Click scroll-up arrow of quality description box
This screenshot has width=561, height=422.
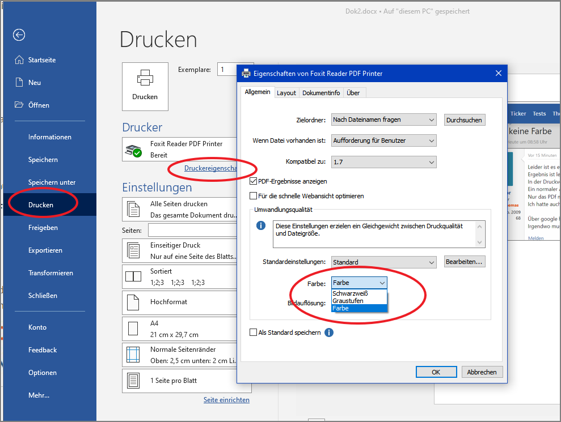(479, 226)
